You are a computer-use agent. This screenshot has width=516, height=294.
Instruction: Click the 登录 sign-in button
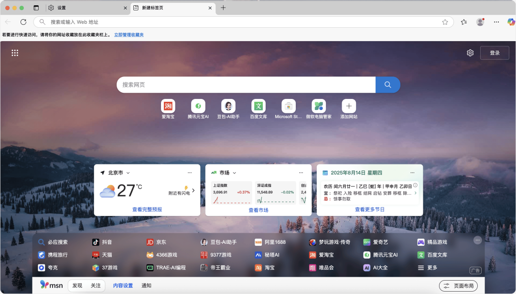494,53
